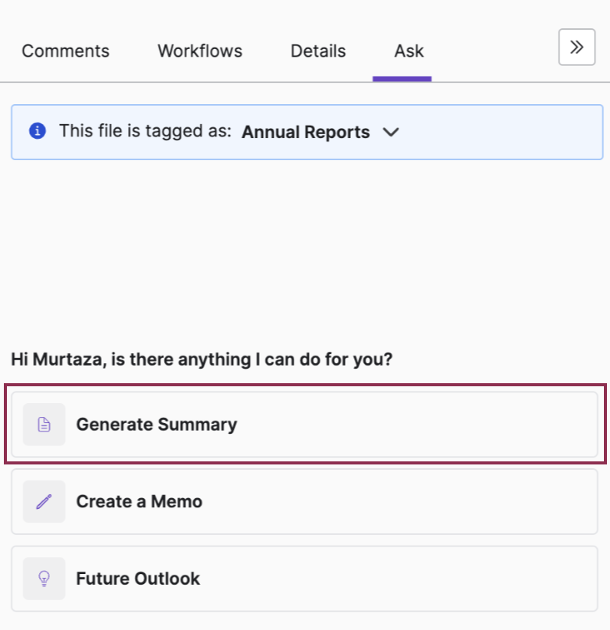
Task: Click the blue info icon in the banner
Action: (37, 130)
